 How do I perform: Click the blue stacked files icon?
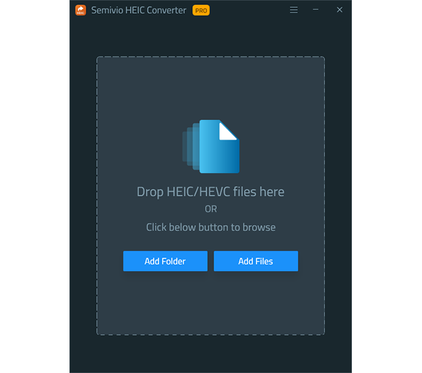point(211,147)
